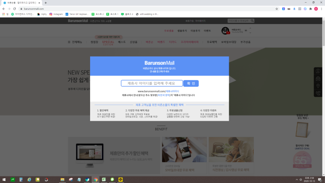325x183 pixels.
Task: Open the 이용후기 menu item
Action: point(195,31)
